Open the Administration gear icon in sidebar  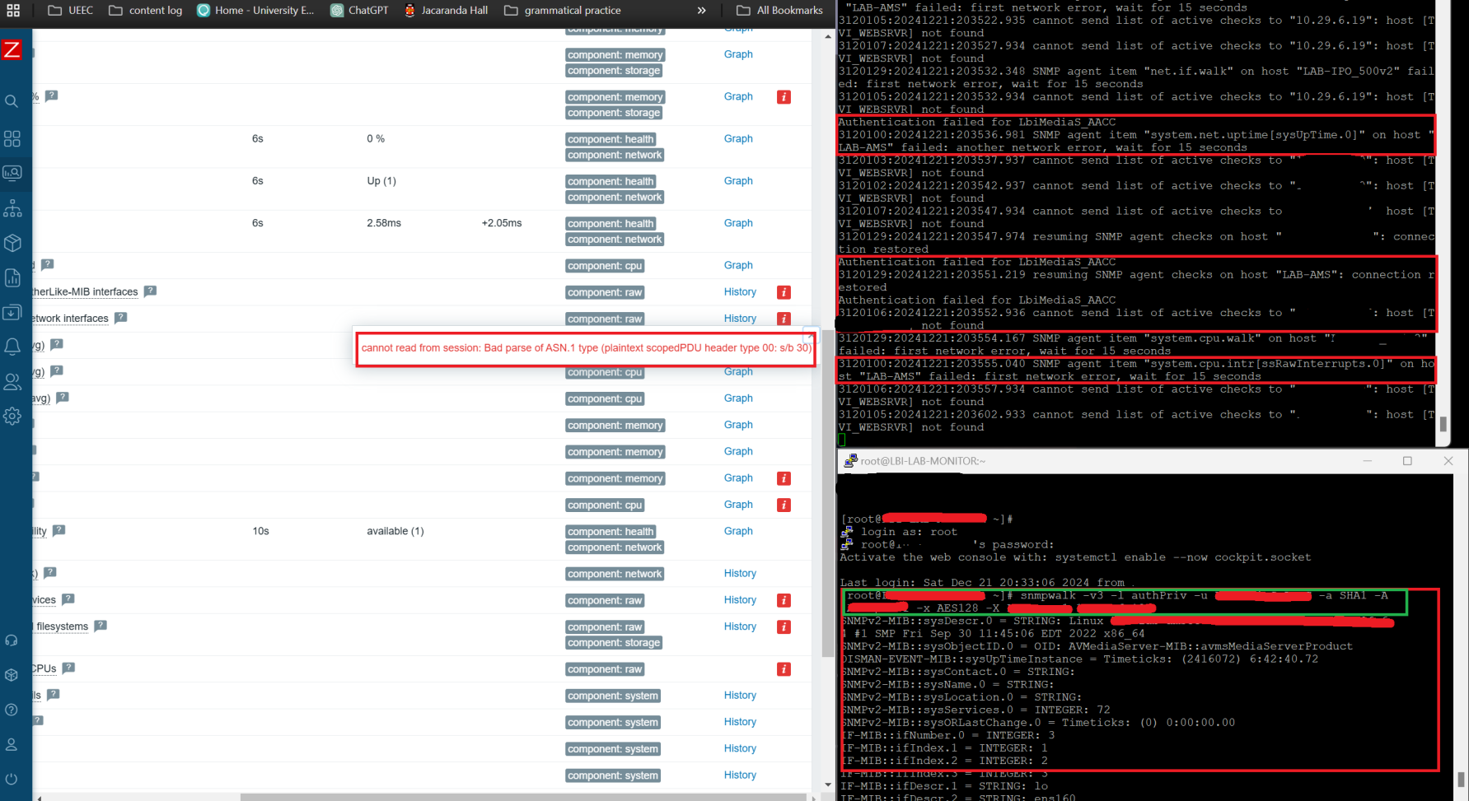(x=12, y=416)
